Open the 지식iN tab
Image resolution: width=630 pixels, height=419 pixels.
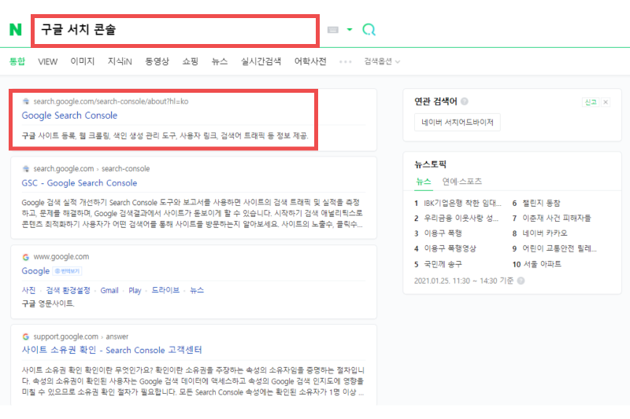(x=120, y=61)
